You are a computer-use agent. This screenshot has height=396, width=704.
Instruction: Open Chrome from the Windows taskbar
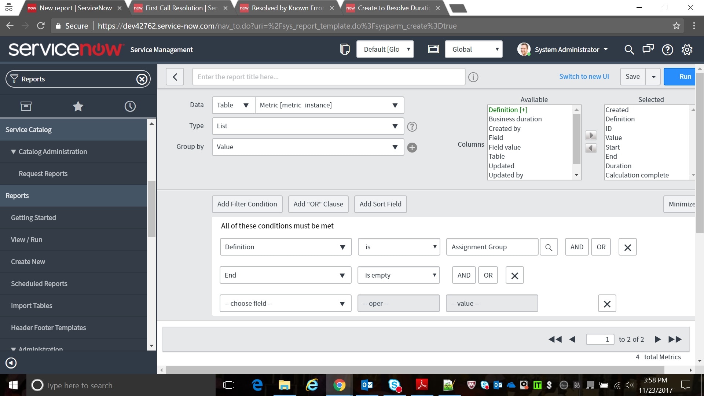339,385
